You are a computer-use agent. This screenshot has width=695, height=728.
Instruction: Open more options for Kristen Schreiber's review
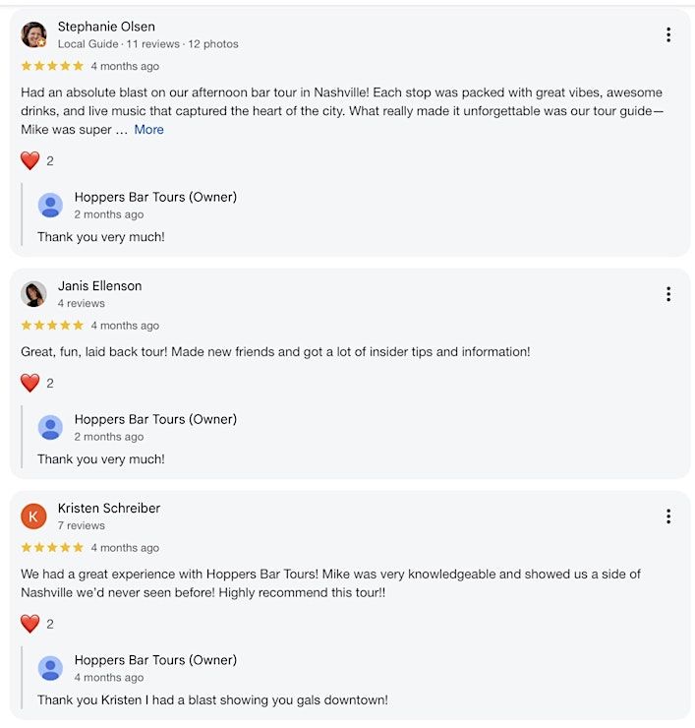pyautogui.click(x=668, y=516)
